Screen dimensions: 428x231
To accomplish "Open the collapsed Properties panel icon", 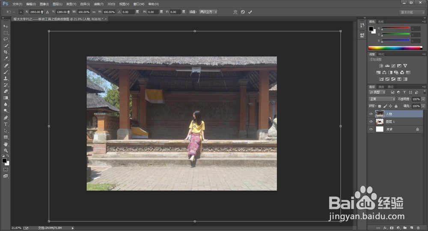I will pos(362,35).
